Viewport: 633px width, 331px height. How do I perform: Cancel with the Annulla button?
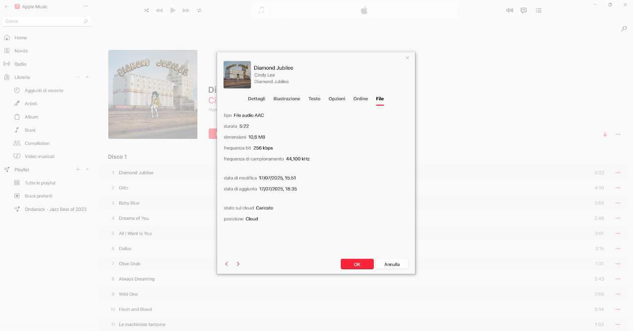pyautogui.click(x=392, y=264)
